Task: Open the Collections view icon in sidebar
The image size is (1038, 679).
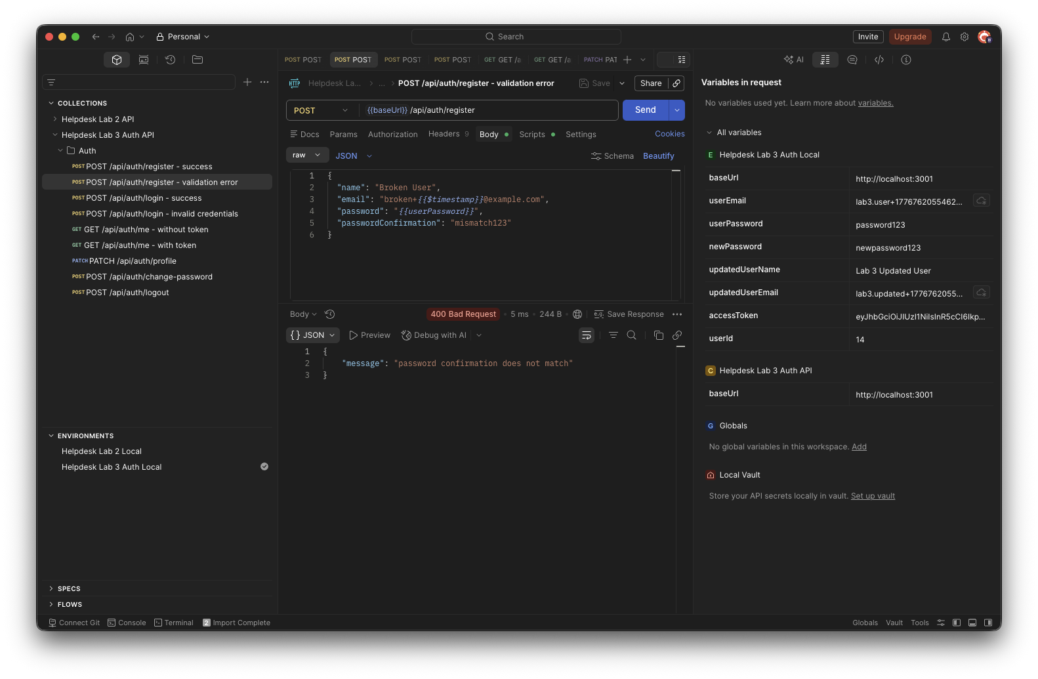Action: pyautogui.click(x=117, y=60)
